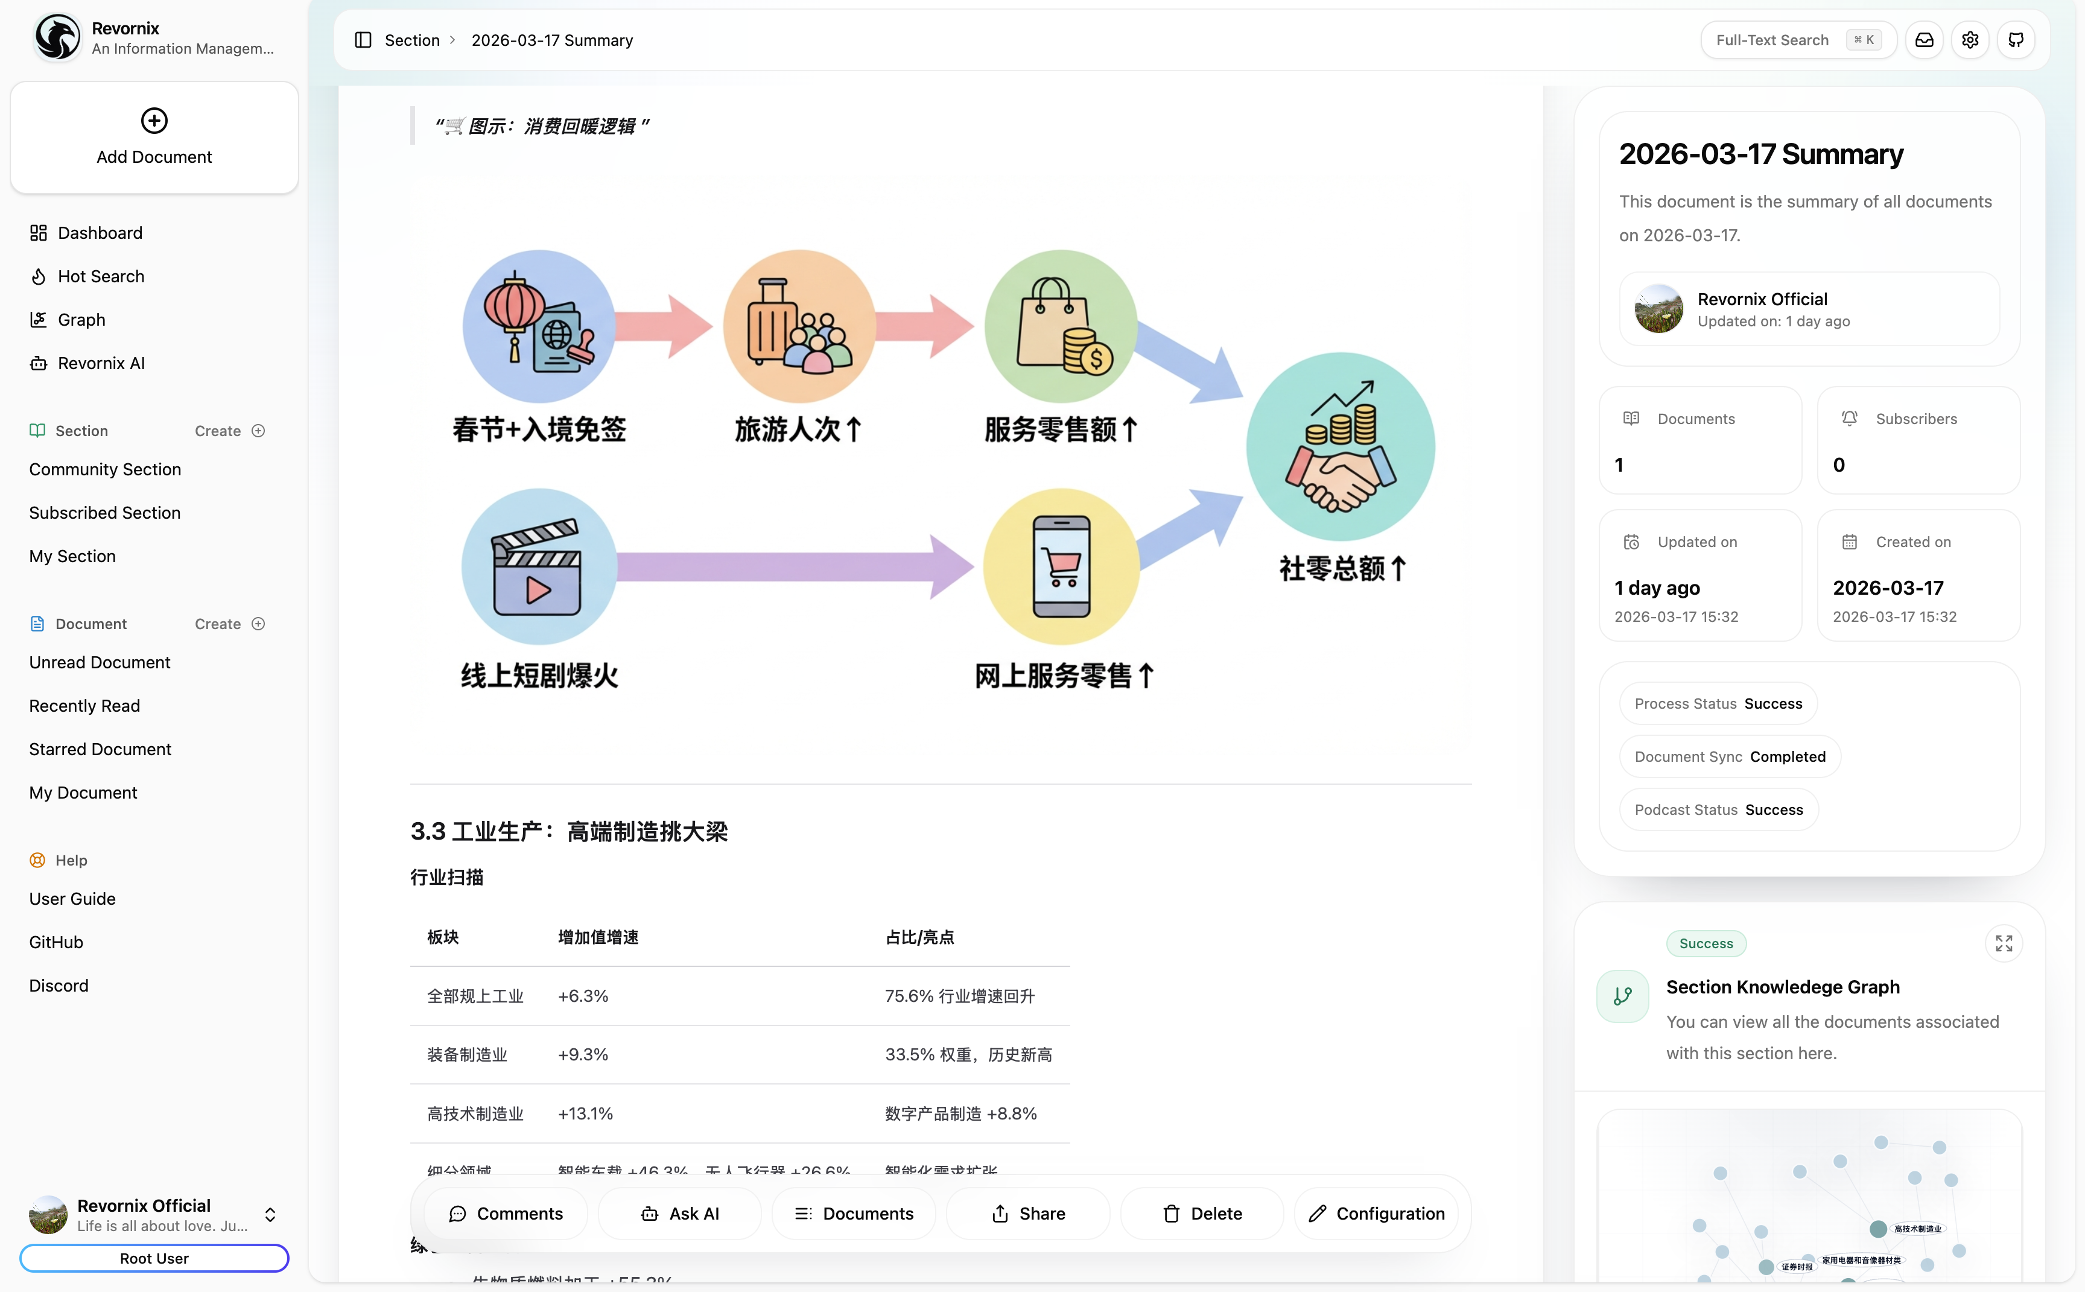Image resolution: width=2085 pixels, height=1292 pixels.
Task: Open the inbox notifications icon
Action: click(1923, 40)
